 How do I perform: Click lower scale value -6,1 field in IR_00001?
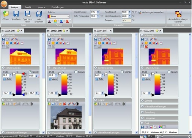click(x=98, y=93)
